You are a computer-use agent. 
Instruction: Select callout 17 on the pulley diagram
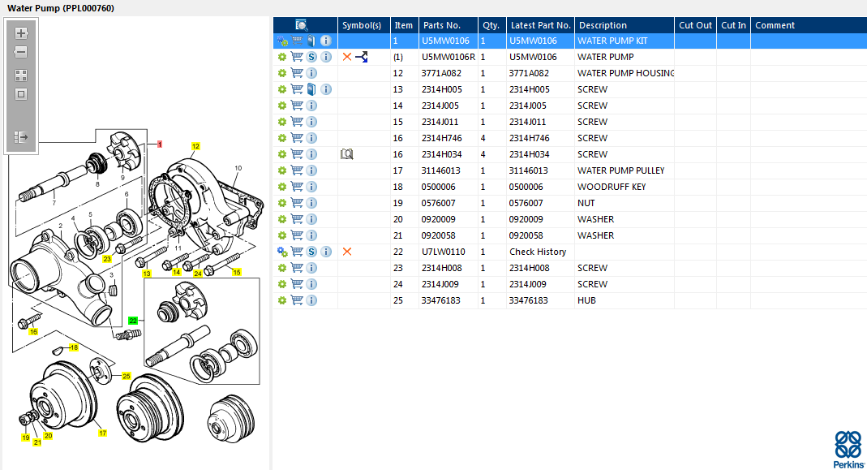(x=102, y=433)
